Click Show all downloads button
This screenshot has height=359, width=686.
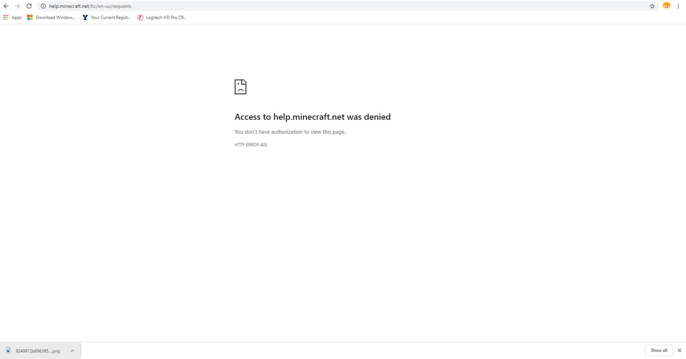tap(659, 350)
